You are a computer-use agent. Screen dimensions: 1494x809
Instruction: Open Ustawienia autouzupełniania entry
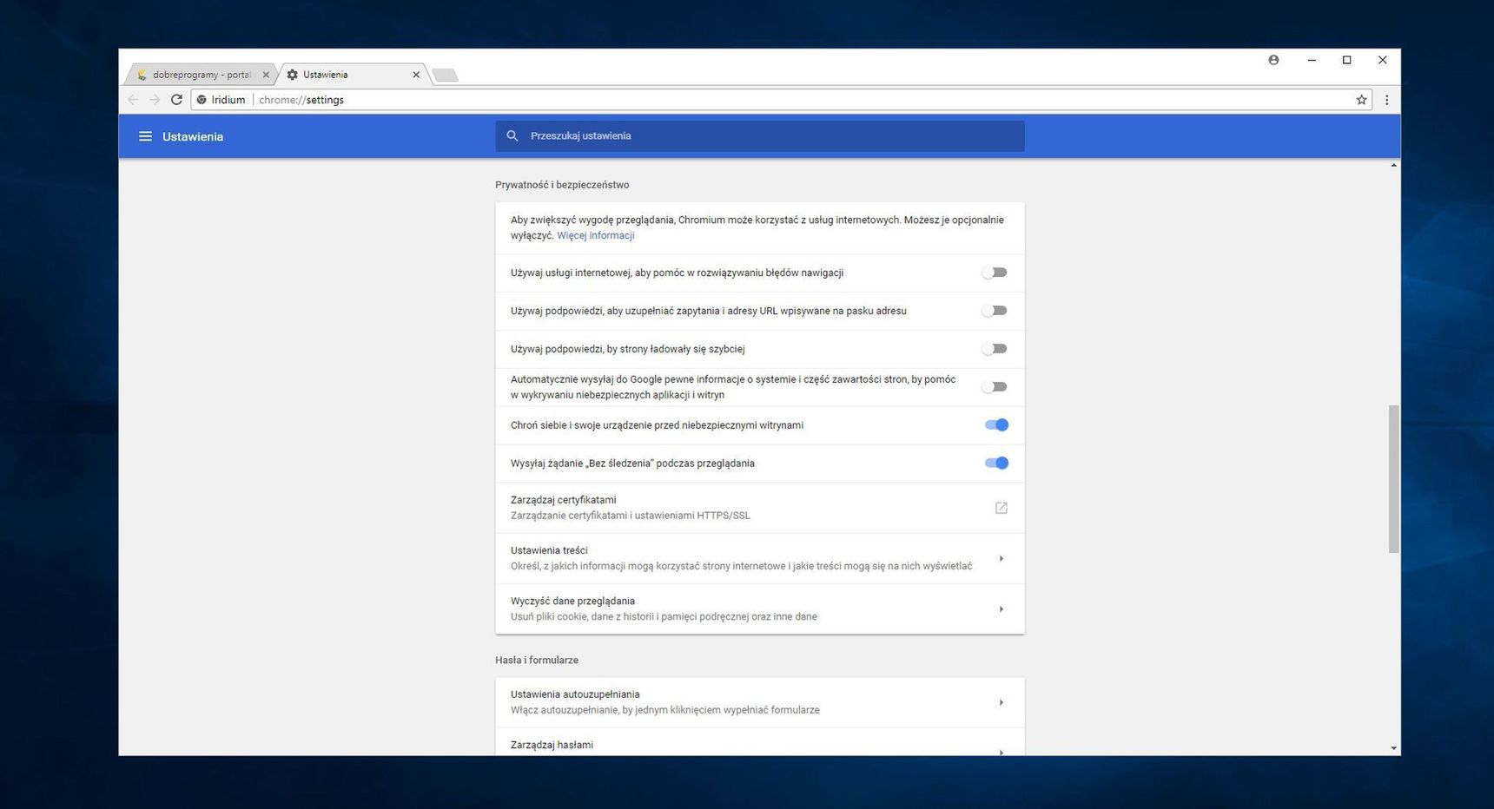tap(760, 702)
